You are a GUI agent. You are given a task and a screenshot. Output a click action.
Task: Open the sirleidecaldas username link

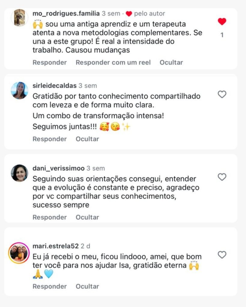point(54,86)
